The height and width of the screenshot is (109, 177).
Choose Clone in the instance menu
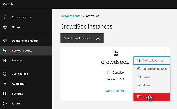pos(152,77)
